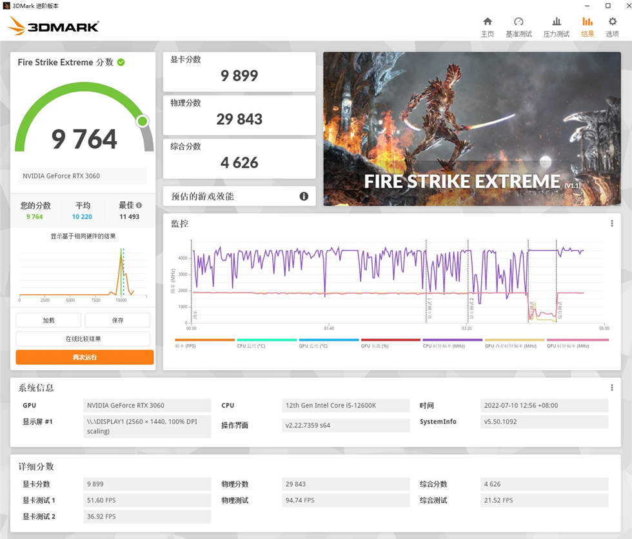Click 显卡测试 2 value 36.92 FPS
The width and height of the screenshot is (632, 539).
click(147, 516)
